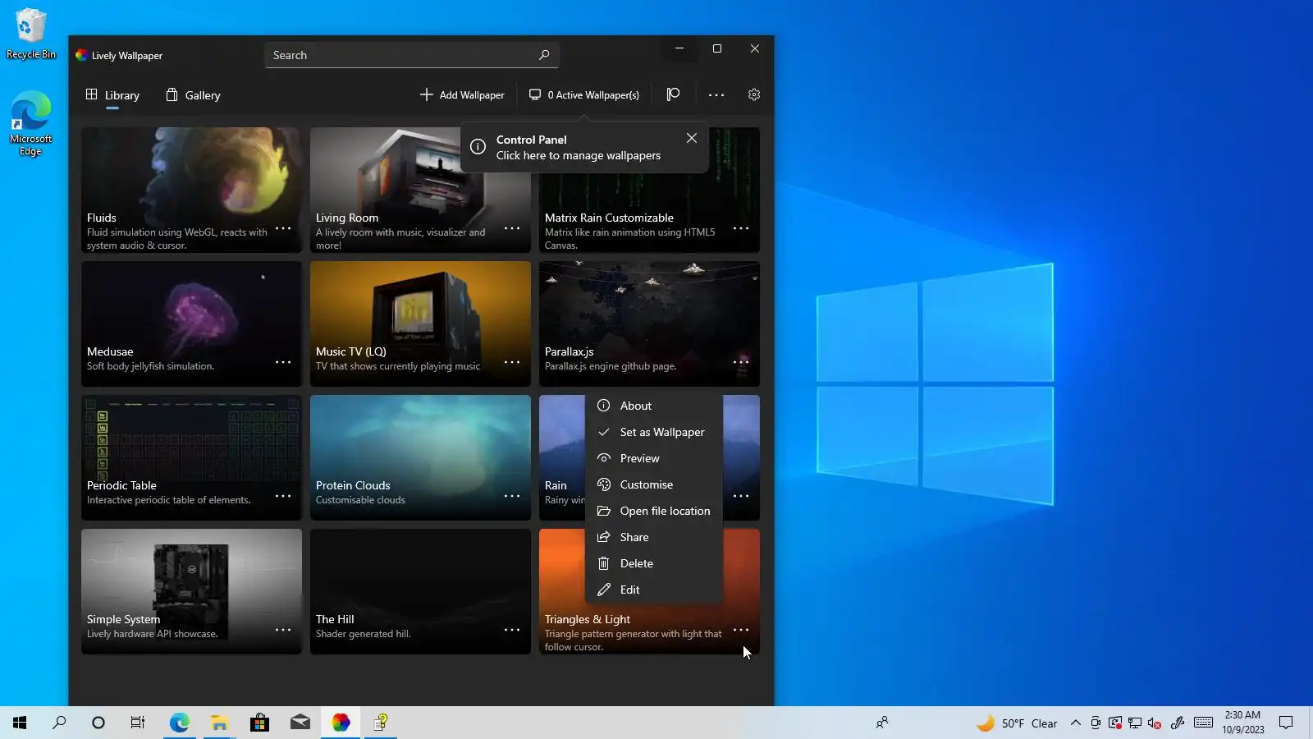The width and height of the screenshot is (1313, 739).
Task: Choose Open file location menu entry
Action: pyautogui.click(x=654, y=511)
